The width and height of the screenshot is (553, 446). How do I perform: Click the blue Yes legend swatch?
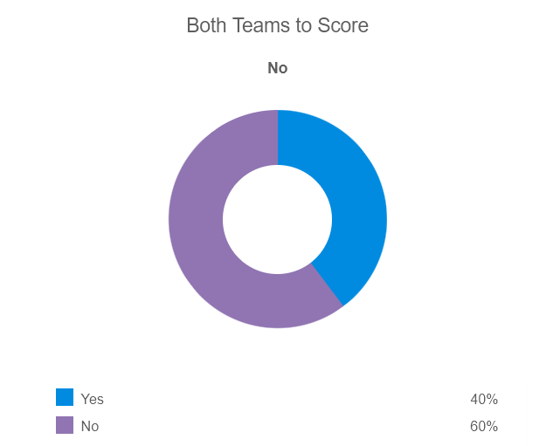click(x=65, y=398)
